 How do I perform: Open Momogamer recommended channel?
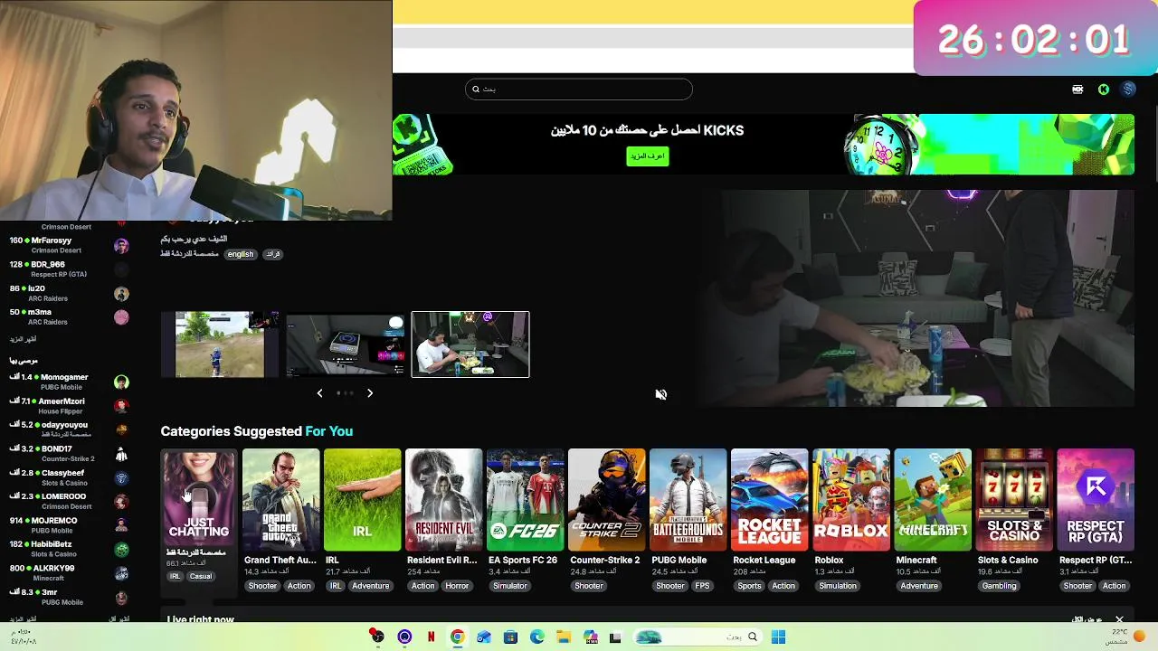(x=69, y=382)
